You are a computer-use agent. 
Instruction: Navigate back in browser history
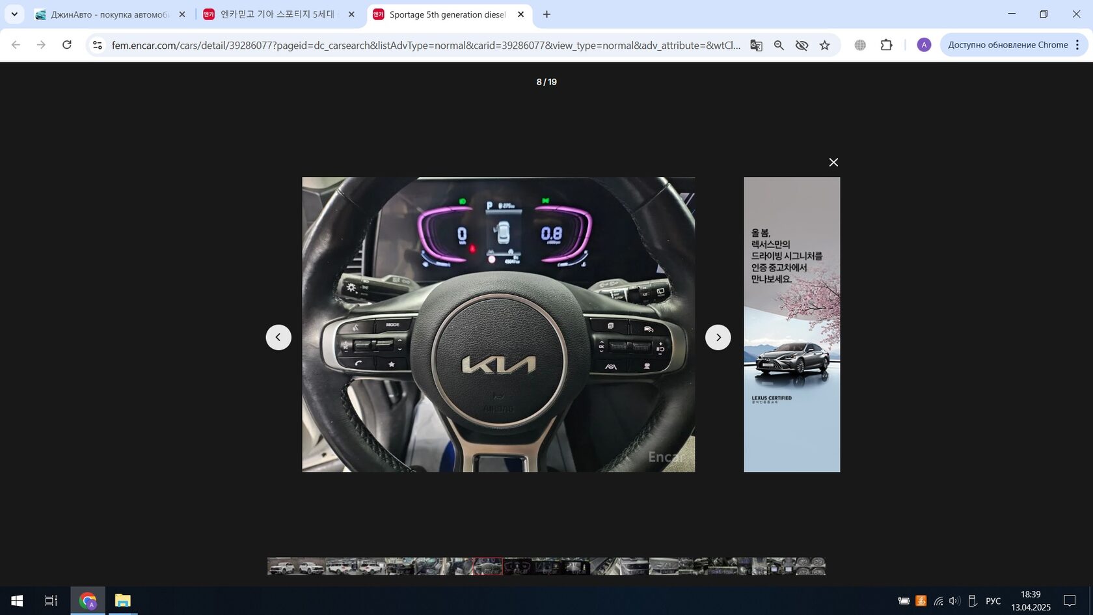pyautogui.click(x=16, y=45)
